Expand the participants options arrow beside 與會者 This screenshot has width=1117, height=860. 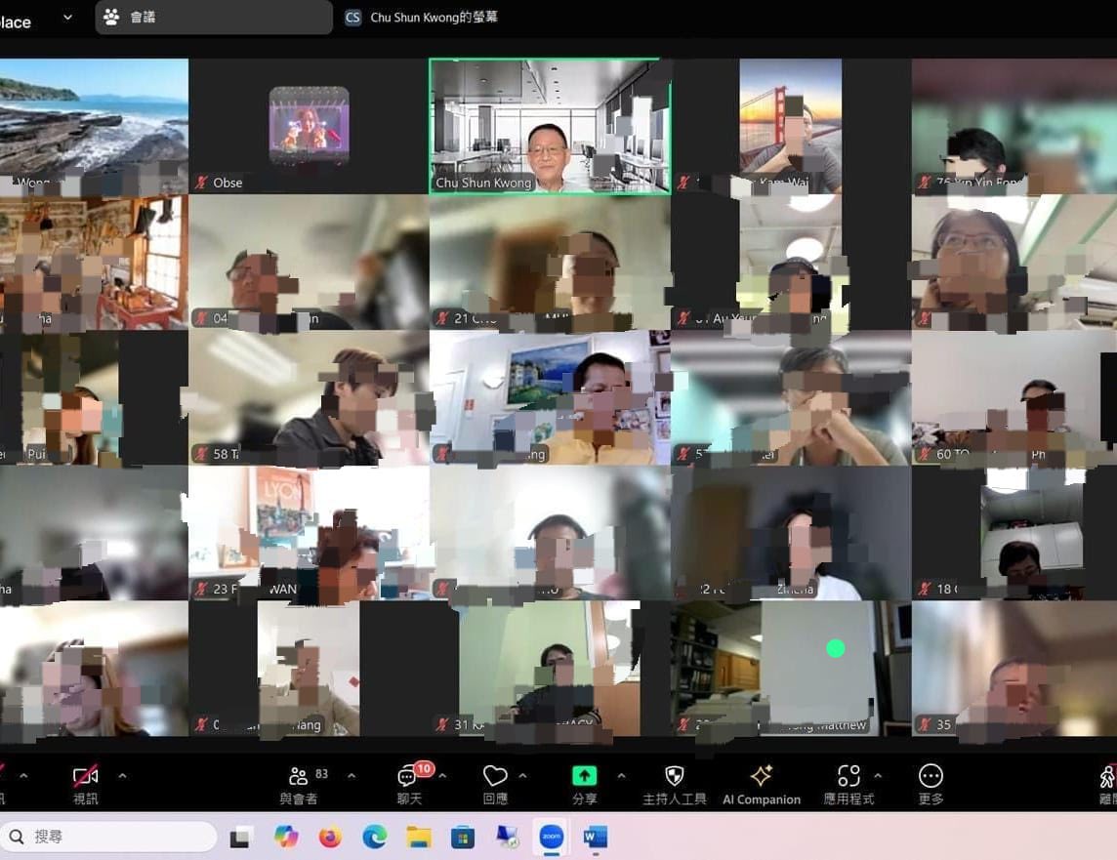352,776
